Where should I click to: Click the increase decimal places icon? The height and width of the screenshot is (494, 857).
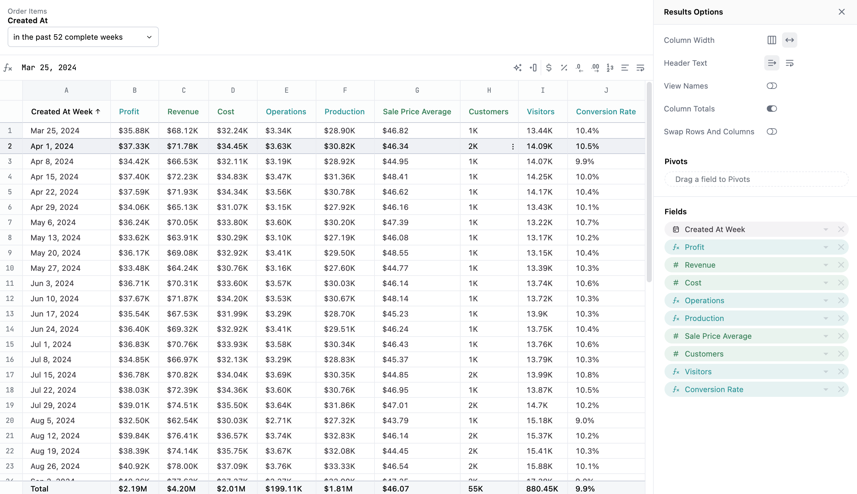click(x=595, y=68)
